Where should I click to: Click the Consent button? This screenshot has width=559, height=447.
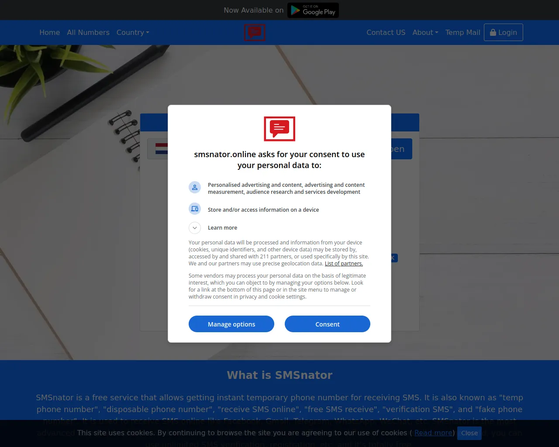[x=328, y=324]
